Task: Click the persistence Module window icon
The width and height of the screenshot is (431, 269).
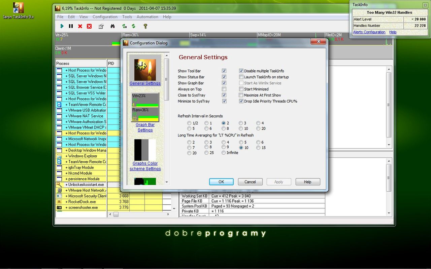Action: 59,179
